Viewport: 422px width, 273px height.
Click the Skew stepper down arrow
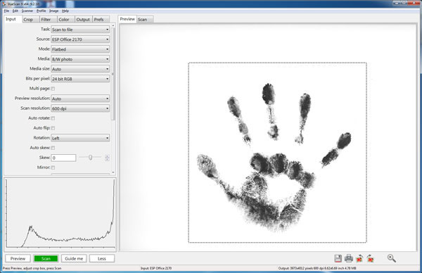point(107,160)
